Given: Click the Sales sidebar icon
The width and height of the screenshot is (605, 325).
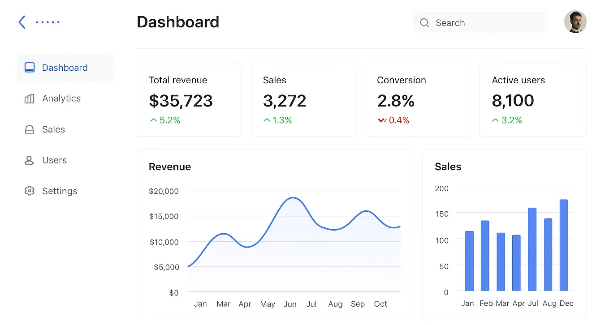Looking at the screenshot, I should (29, 130).
